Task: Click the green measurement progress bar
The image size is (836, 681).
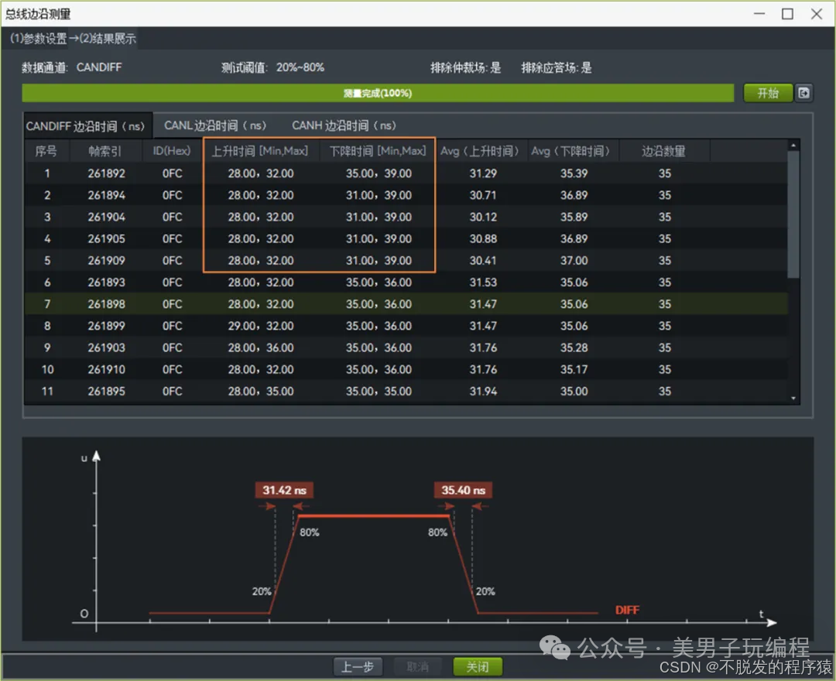Action: [378, 93]
